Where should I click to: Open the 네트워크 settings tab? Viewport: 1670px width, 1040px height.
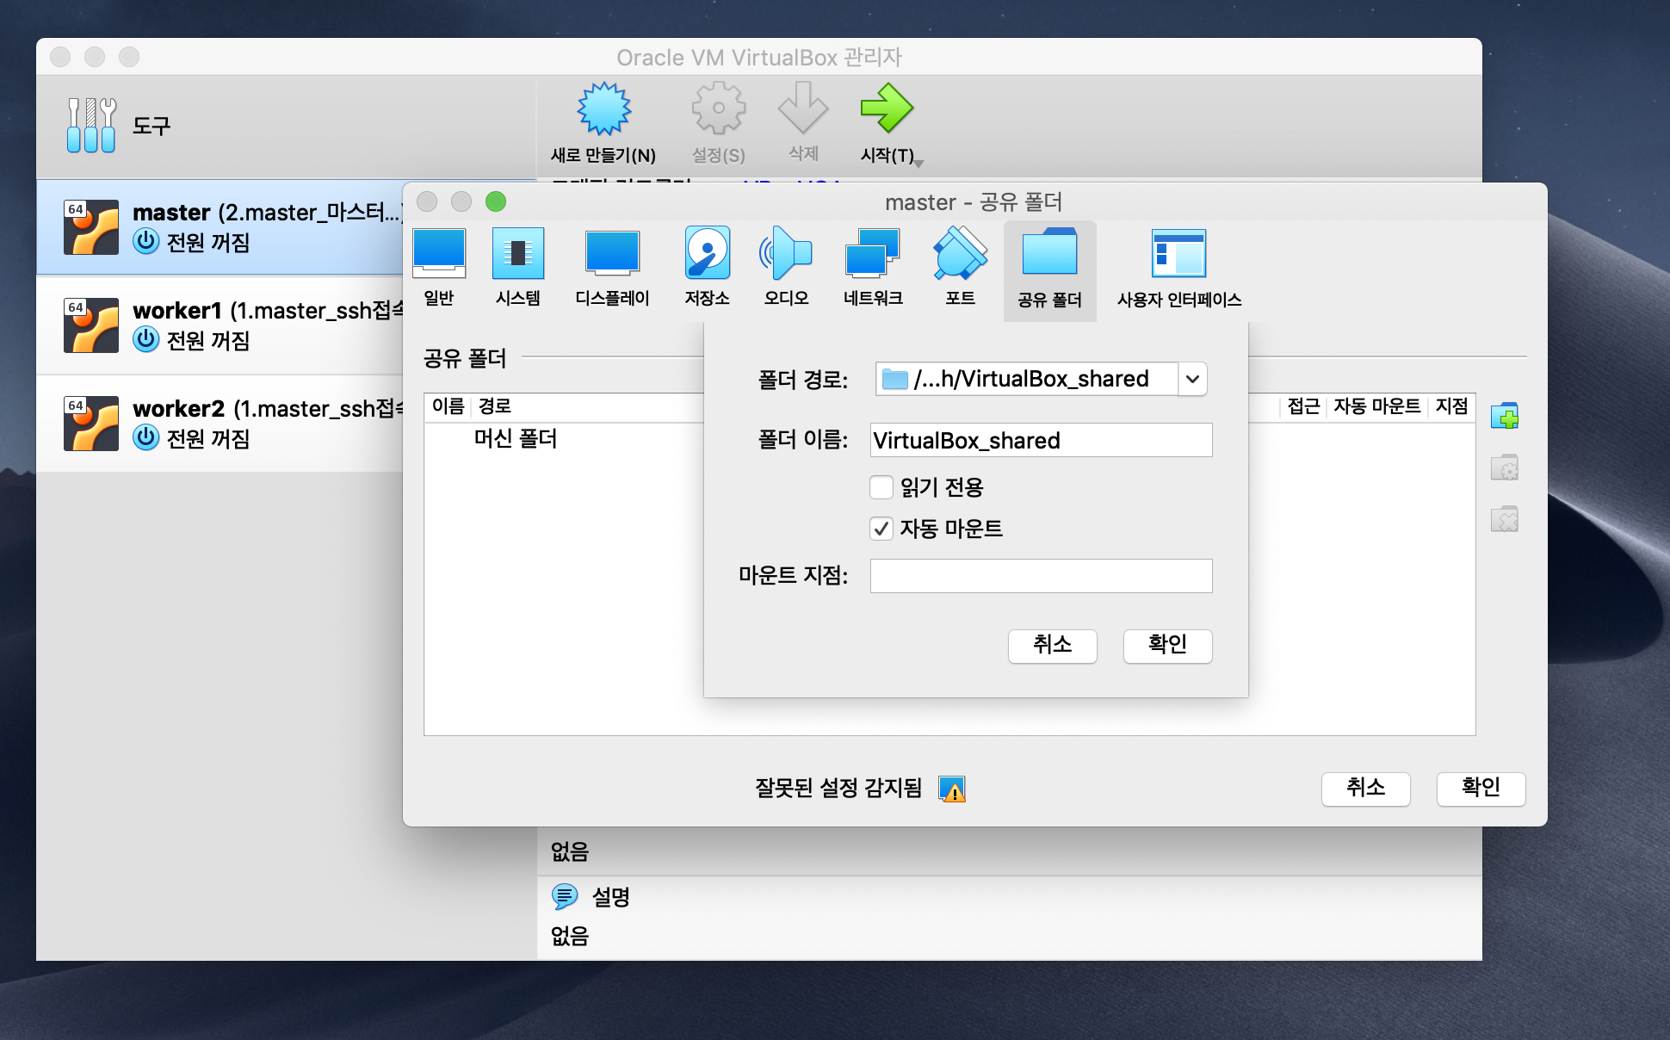tap(873, 269)
